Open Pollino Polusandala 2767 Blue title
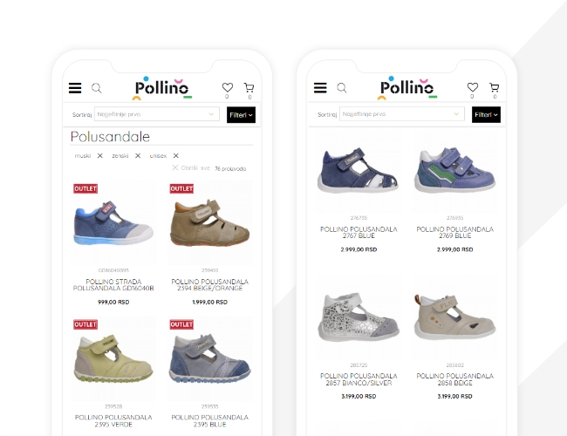This screenshot has height=436, width=567. coord(359,233)
